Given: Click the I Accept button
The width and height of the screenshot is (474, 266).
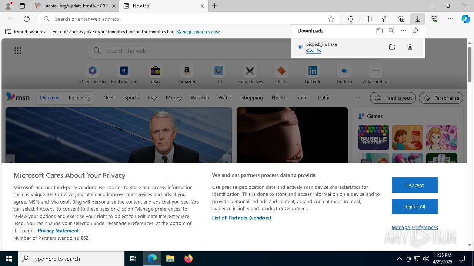Looking at the screenshot, I should click(x=415, y=185).
